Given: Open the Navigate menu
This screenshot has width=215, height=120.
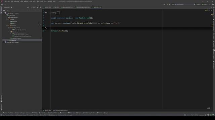Looking at the screenshot, I should pyautogui.click(x=16, y=1).
